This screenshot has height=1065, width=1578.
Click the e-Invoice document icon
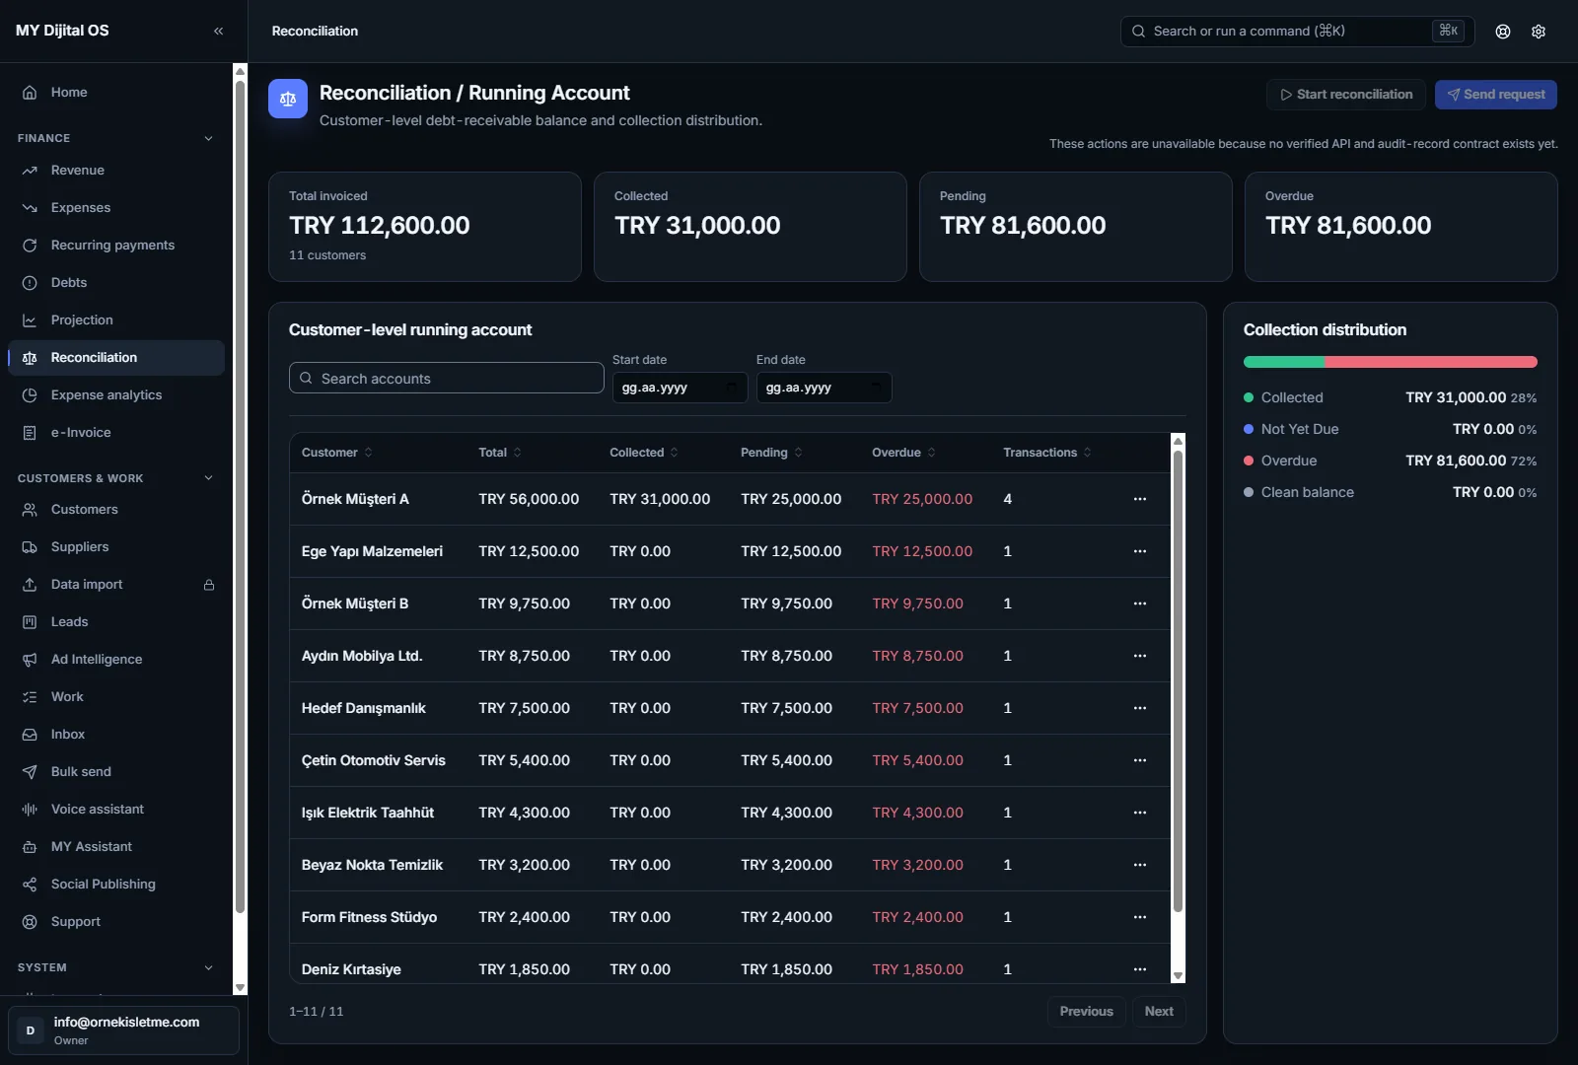pos(30,433)
